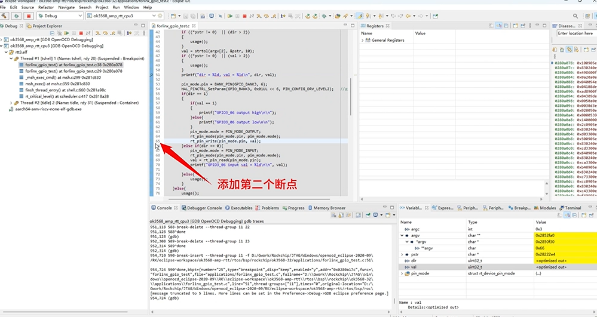Screen dimensions: 597x317
Task: Click the red Stop launch button
Action: tap(29, 16)
